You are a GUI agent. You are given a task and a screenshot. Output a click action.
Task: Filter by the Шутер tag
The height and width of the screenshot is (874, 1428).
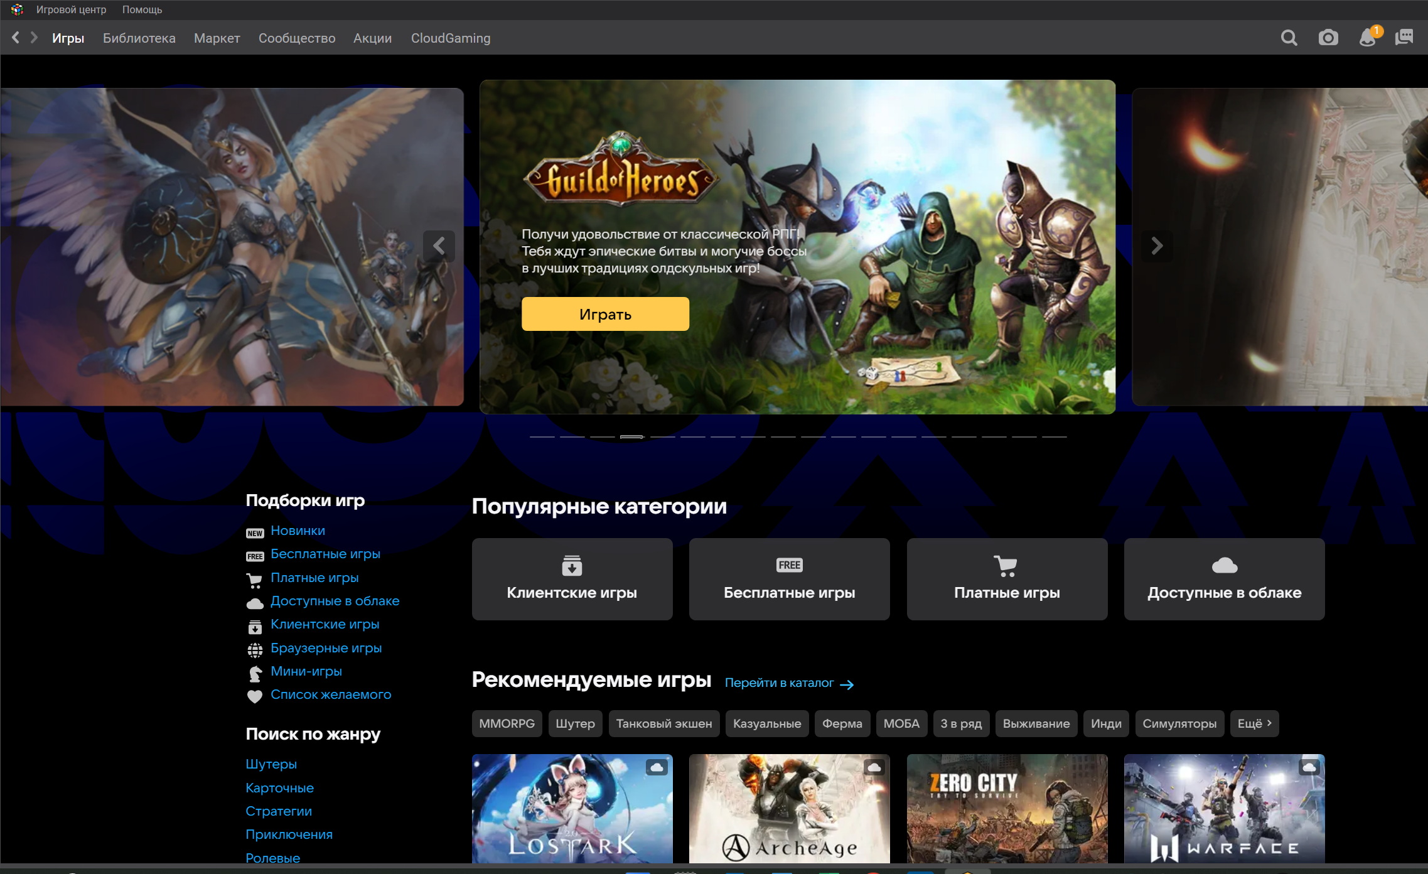click(575, 723)
